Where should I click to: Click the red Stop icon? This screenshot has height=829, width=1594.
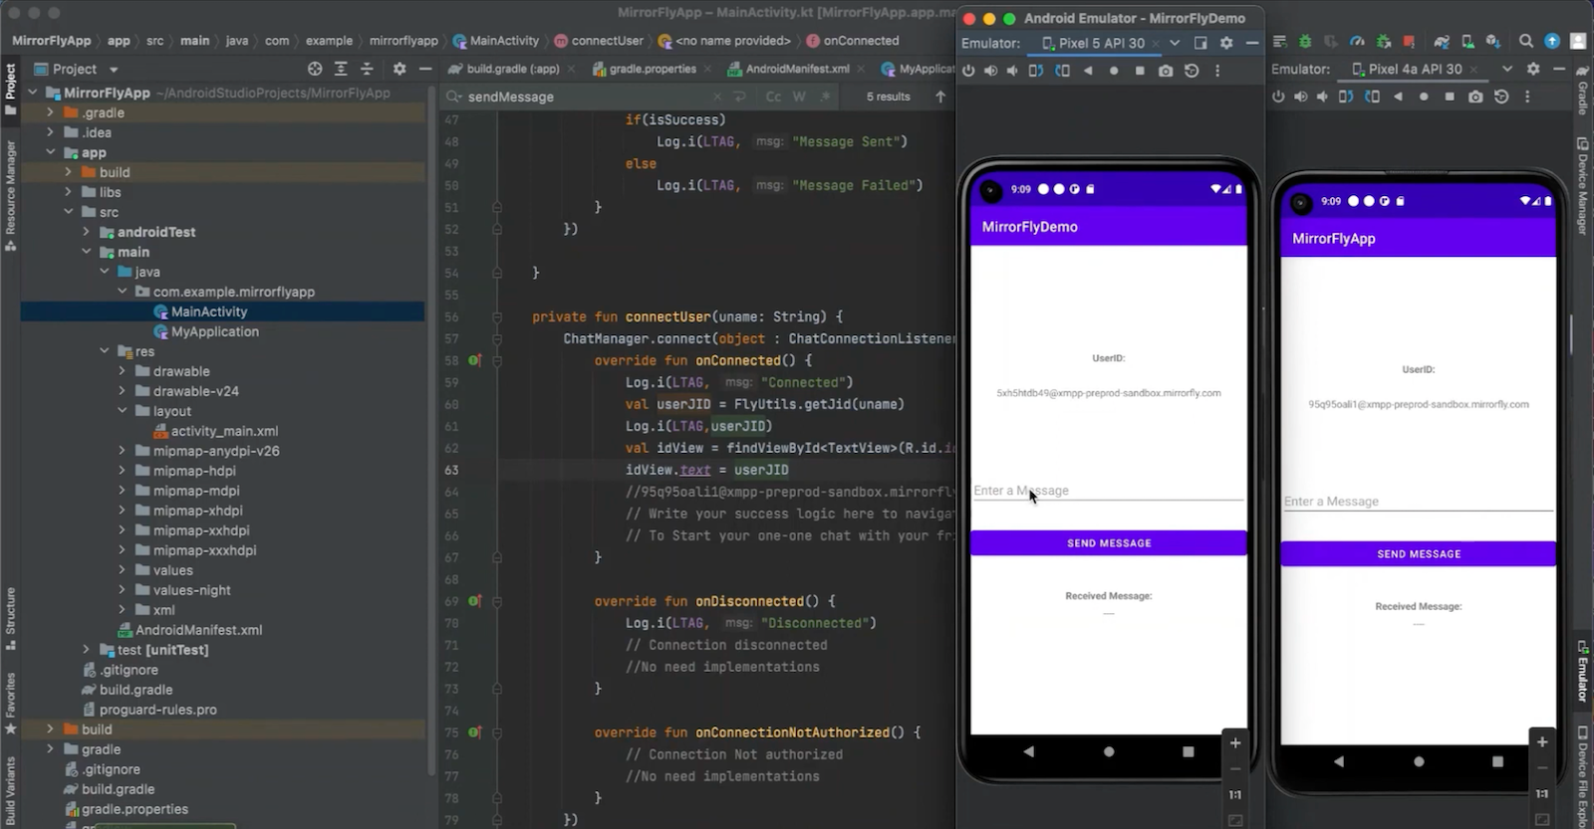[1409, 41]
